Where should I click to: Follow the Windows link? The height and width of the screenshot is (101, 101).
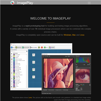(x=67, y=35)
